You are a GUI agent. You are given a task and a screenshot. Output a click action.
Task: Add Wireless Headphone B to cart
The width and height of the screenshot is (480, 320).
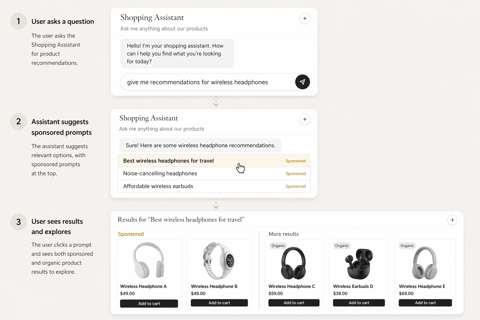point(219,303)
